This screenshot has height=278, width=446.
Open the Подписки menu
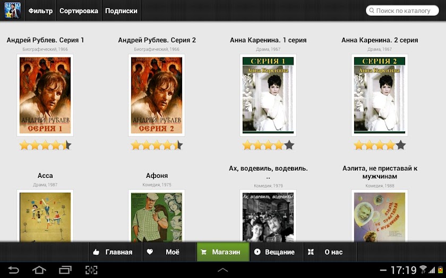tap(121, 11)
